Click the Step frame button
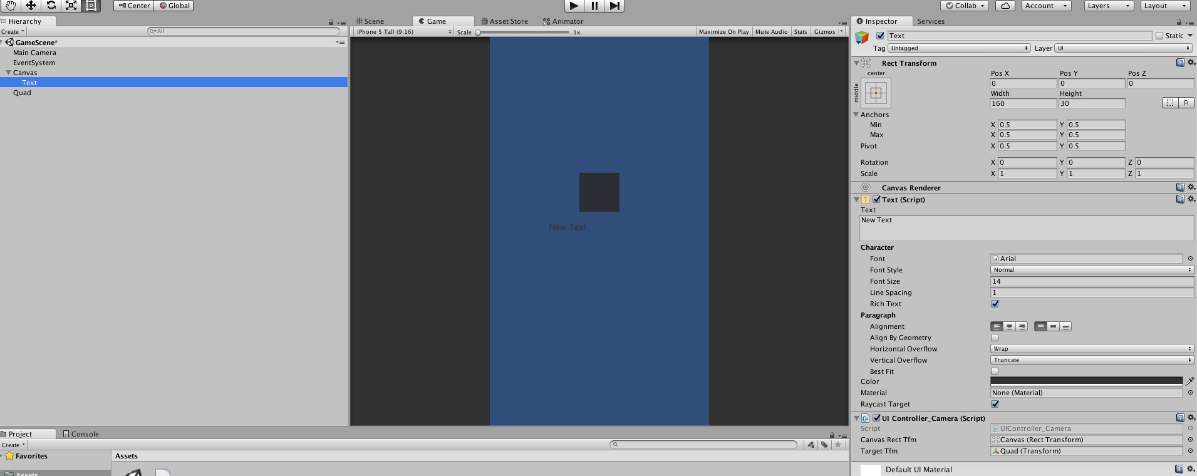 click(x=614, y=6)
